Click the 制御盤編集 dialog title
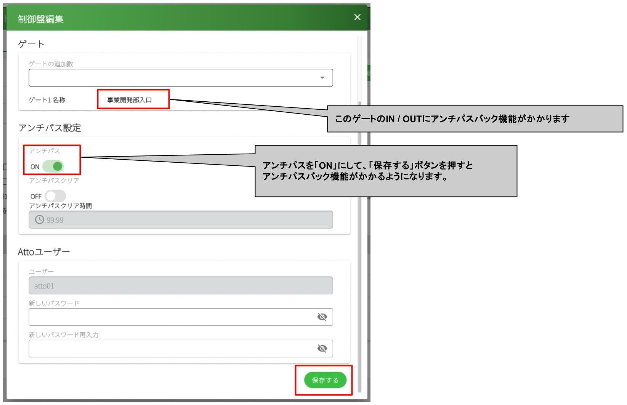 click(41, 19)
